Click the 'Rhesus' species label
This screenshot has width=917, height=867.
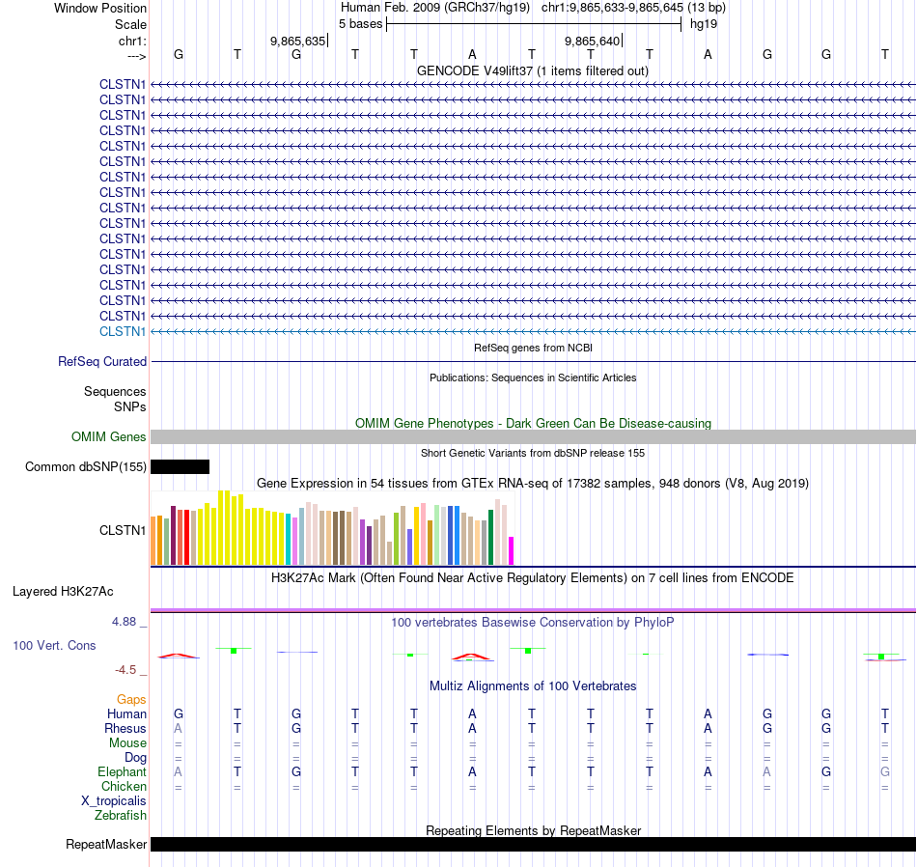coord(125,728)
